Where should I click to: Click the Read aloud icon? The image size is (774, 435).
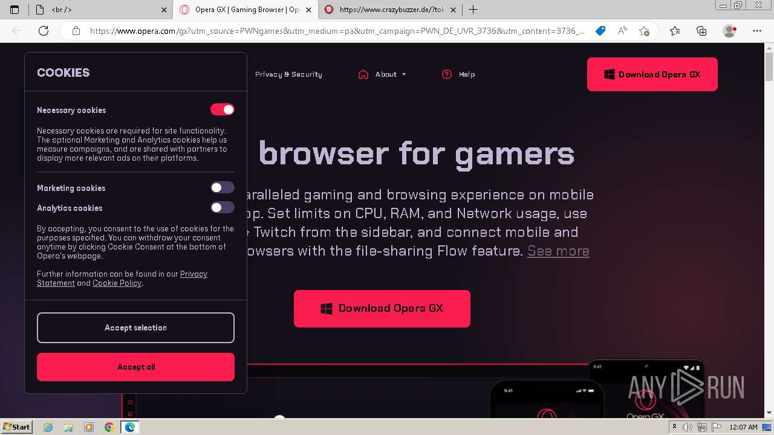click(x=622, y=31)
